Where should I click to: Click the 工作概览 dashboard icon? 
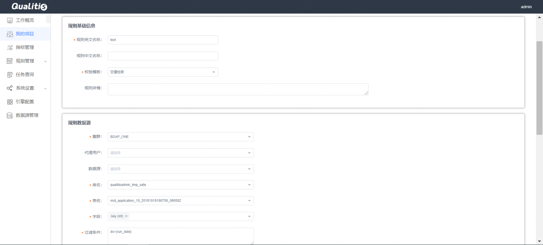[10, 20]
